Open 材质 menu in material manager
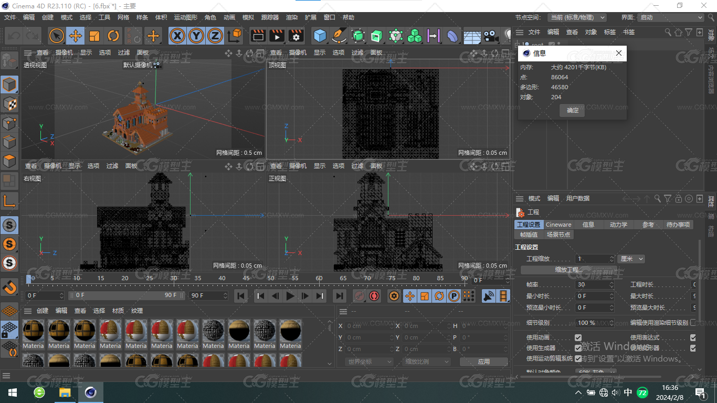This screenshot has width=717, height=403. [x=118, y=311]
